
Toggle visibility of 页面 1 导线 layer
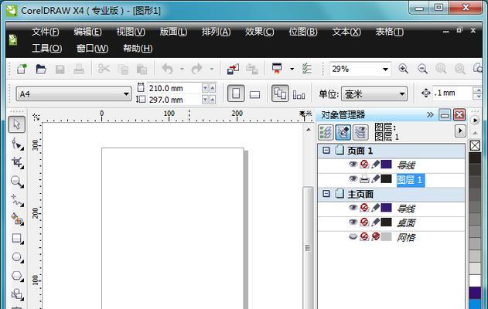(x=353, y=164)
